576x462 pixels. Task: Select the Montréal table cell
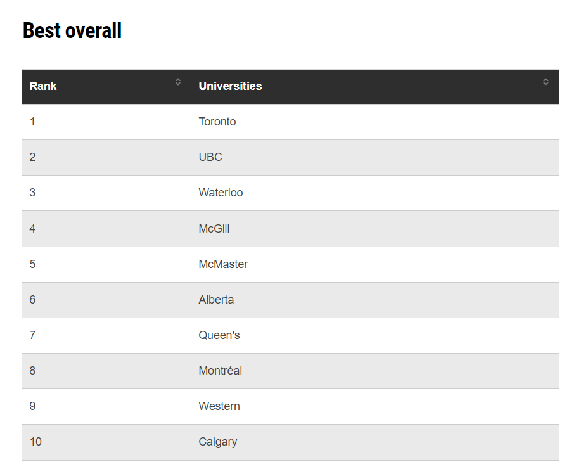click(x=375, y=371)
